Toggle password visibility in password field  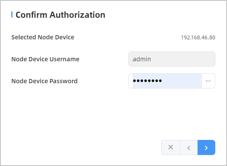pos(208,81)
